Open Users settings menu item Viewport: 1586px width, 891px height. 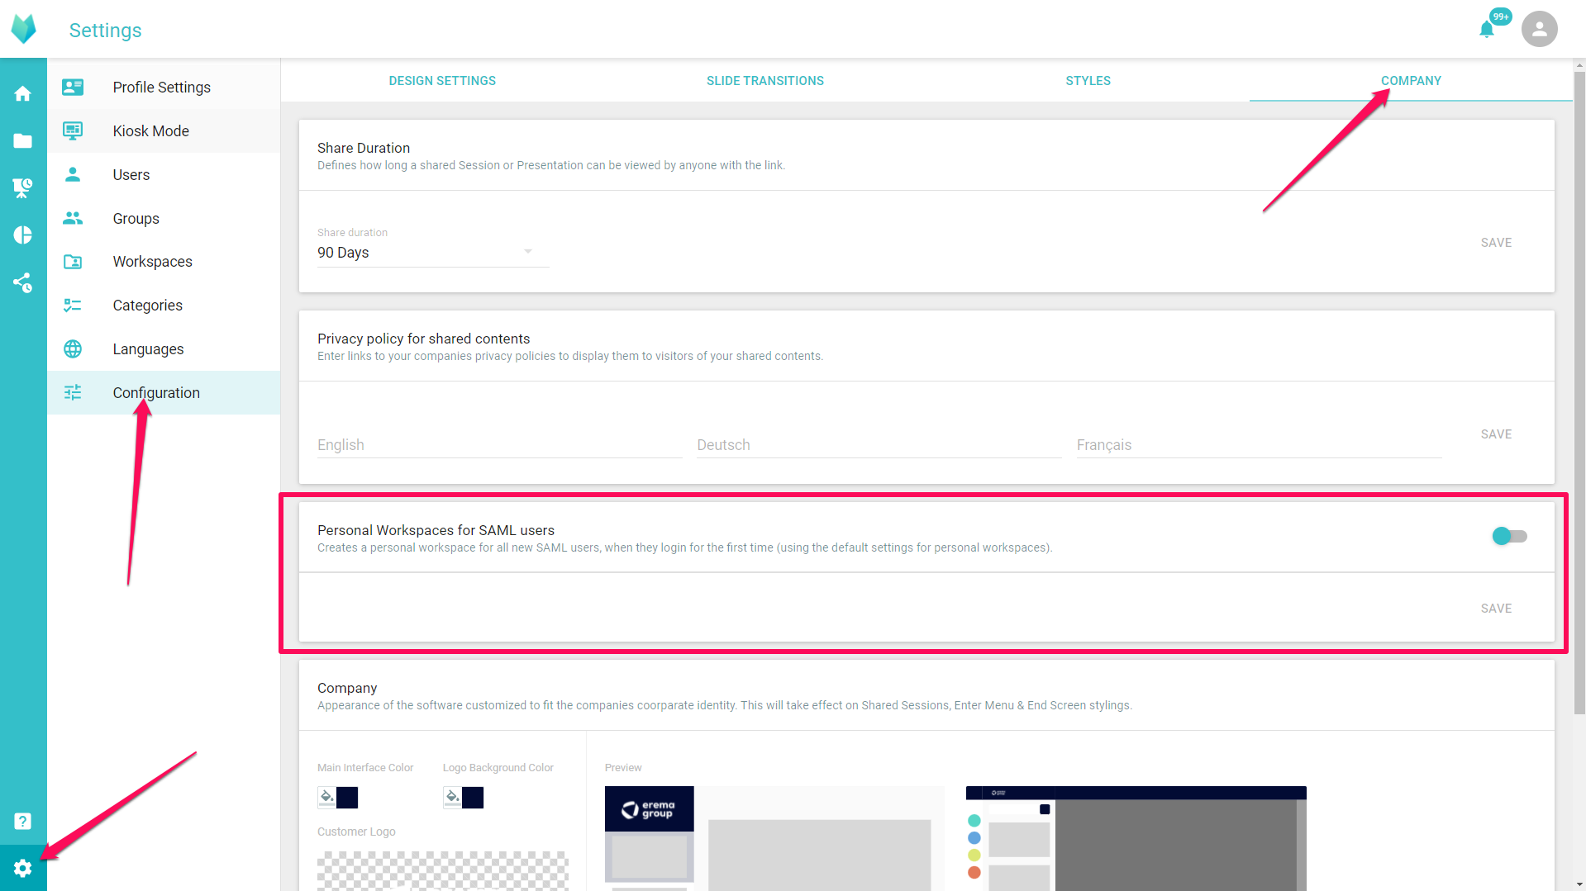pyautogui.click(x=164, y=174)
